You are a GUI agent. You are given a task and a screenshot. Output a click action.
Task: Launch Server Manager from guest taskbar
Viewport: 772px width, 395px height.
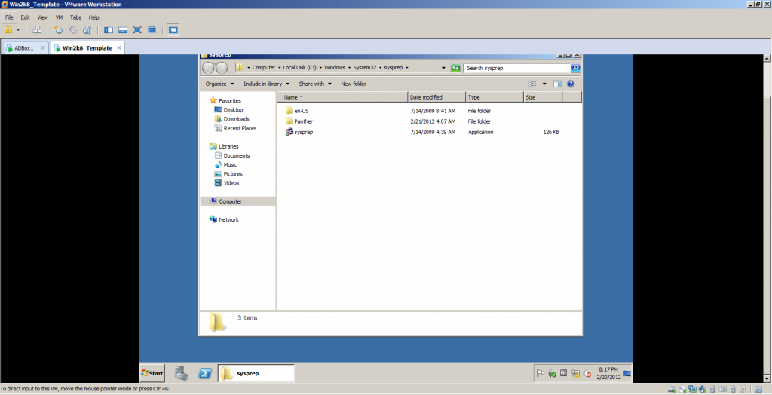click(181, 373)
